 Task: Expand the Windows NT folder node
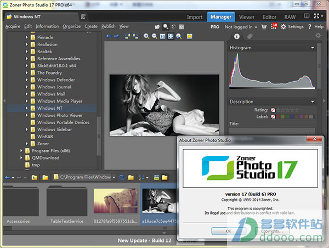coord(27,108)
